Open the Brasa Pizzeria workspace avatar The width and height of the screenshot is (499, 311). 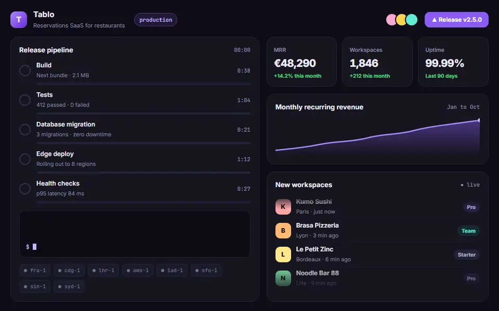click(x=283, y=230)
